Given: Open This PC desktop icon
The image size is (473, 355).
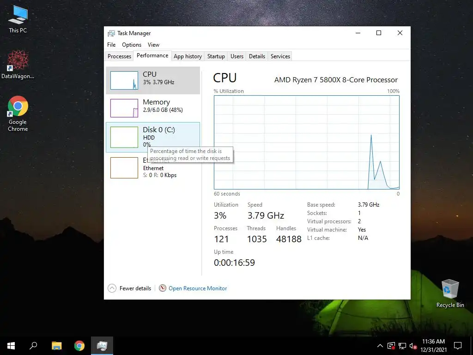Looking at the screenshot, I should 18,19.
